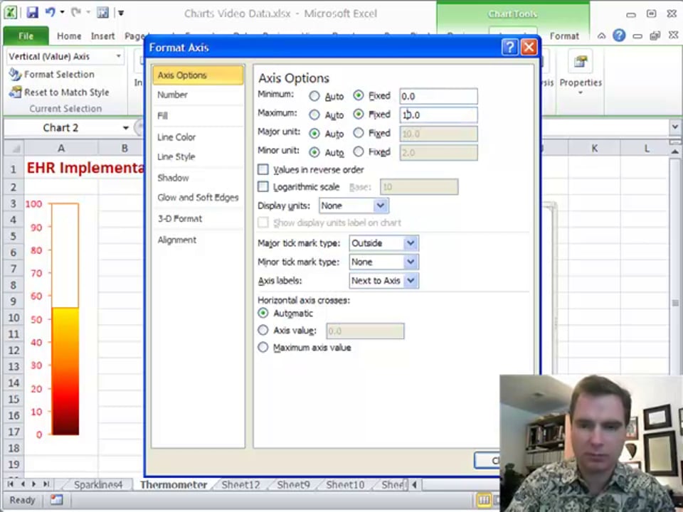Click the vertical scrollbar up arrow
Viewport: 683px width, 512px height.
(674, 151)
